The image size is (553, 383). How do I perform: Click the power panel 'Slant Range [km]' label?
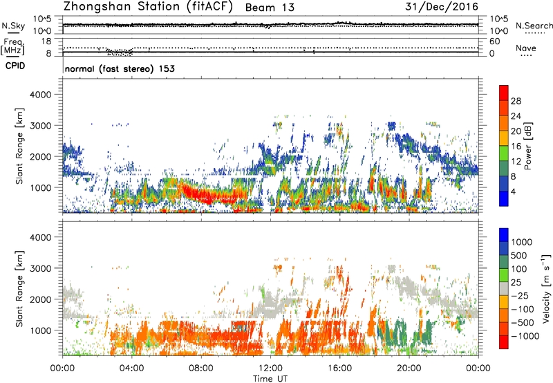[x=20, y=146]
